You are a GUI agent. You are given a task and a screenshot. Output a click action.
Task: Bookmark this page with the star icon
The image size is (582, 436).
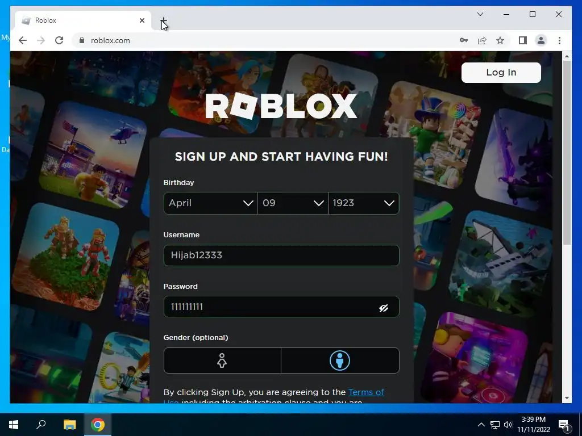pyautogui.click(x=500, y=40)
